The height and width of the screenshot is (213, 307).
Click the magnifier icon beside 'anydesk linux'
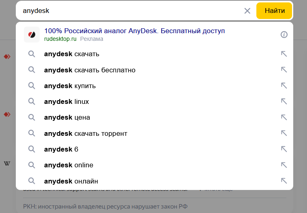pos(32,101)
